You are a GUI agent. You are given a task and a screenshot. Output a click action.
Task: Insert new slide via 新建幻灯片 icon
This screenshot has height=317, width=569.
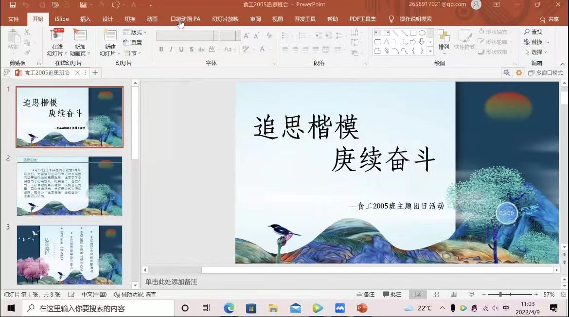coord(110,36)
